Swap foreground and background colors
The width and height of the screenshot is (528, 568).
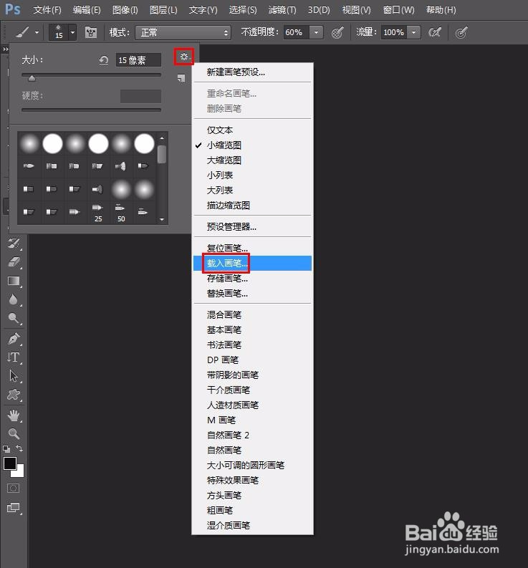[x=19, y=448]
